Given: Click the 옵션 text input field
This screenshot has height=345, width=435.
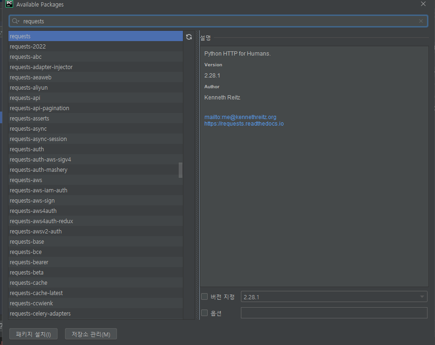Looking at the screenshot, I should pos(334,313).
